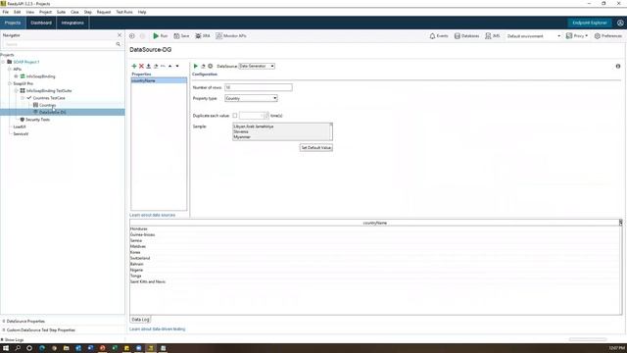Open the Default environment dropdown
The height and width of the screenshot is (353, 627).
[534, 36]
